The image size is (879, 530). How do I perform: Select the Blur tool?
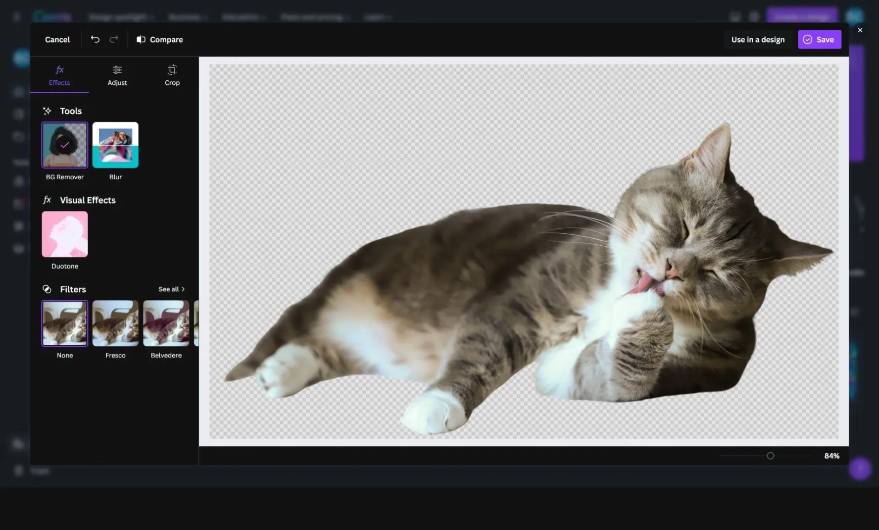115,145
